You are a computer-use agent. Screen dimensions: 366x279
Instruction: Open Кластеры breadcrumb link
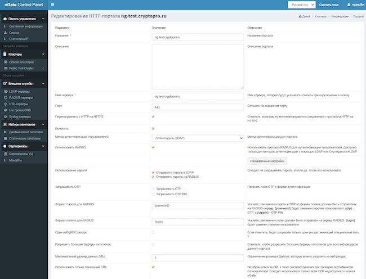[321, 16]
